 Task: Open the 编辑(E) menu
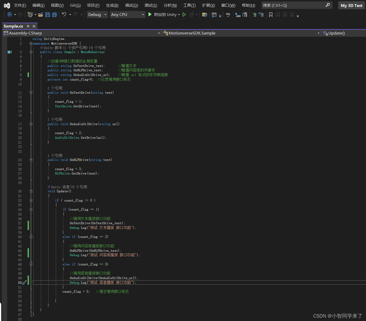tap(39, 5)
